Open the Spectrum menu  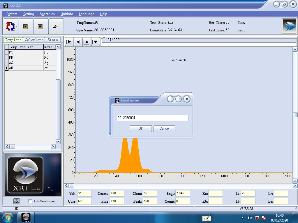point(47,14)
